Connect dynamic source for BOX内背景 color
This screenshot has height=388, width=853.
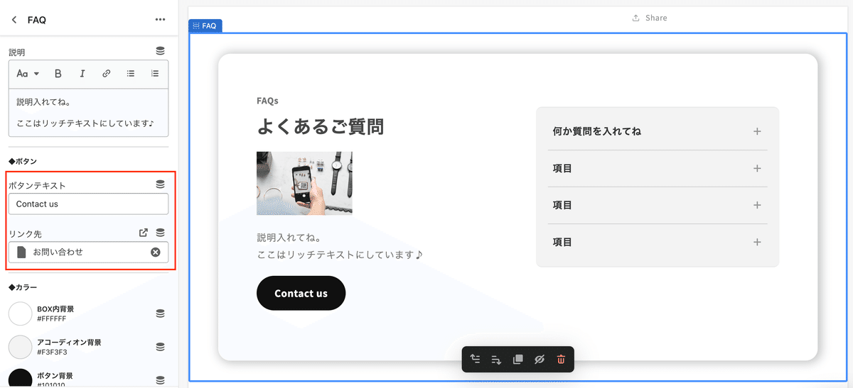(161, 314)
